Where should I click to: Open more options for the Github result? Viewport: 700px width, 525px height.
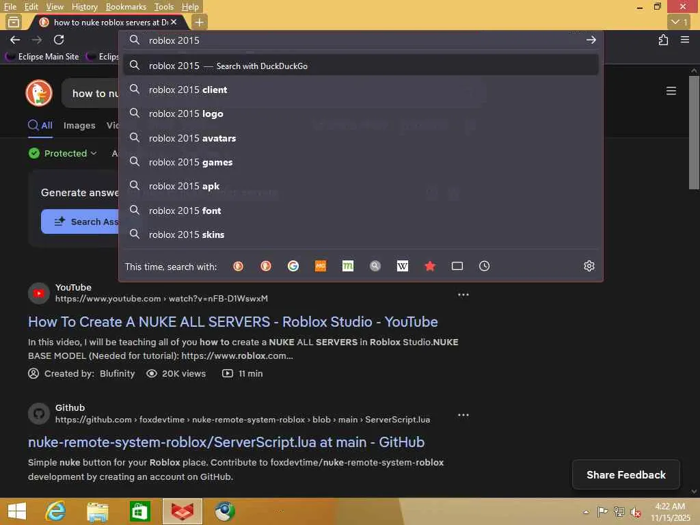[x=463, y=415]
